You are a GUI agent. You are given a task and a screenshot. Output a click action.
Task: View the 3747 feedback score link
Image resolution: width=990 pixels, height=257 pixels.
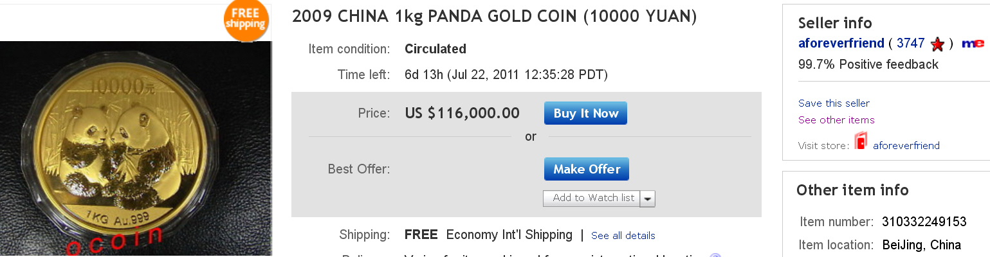click(x=910, y=43)
